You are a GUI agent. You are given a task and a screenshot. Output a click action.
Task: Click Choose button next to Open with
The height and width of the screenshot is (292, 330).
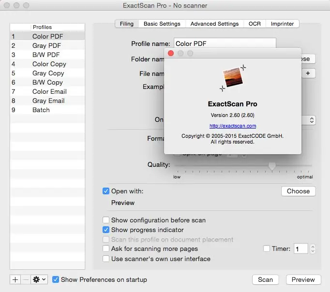click(x=298, y=191)
